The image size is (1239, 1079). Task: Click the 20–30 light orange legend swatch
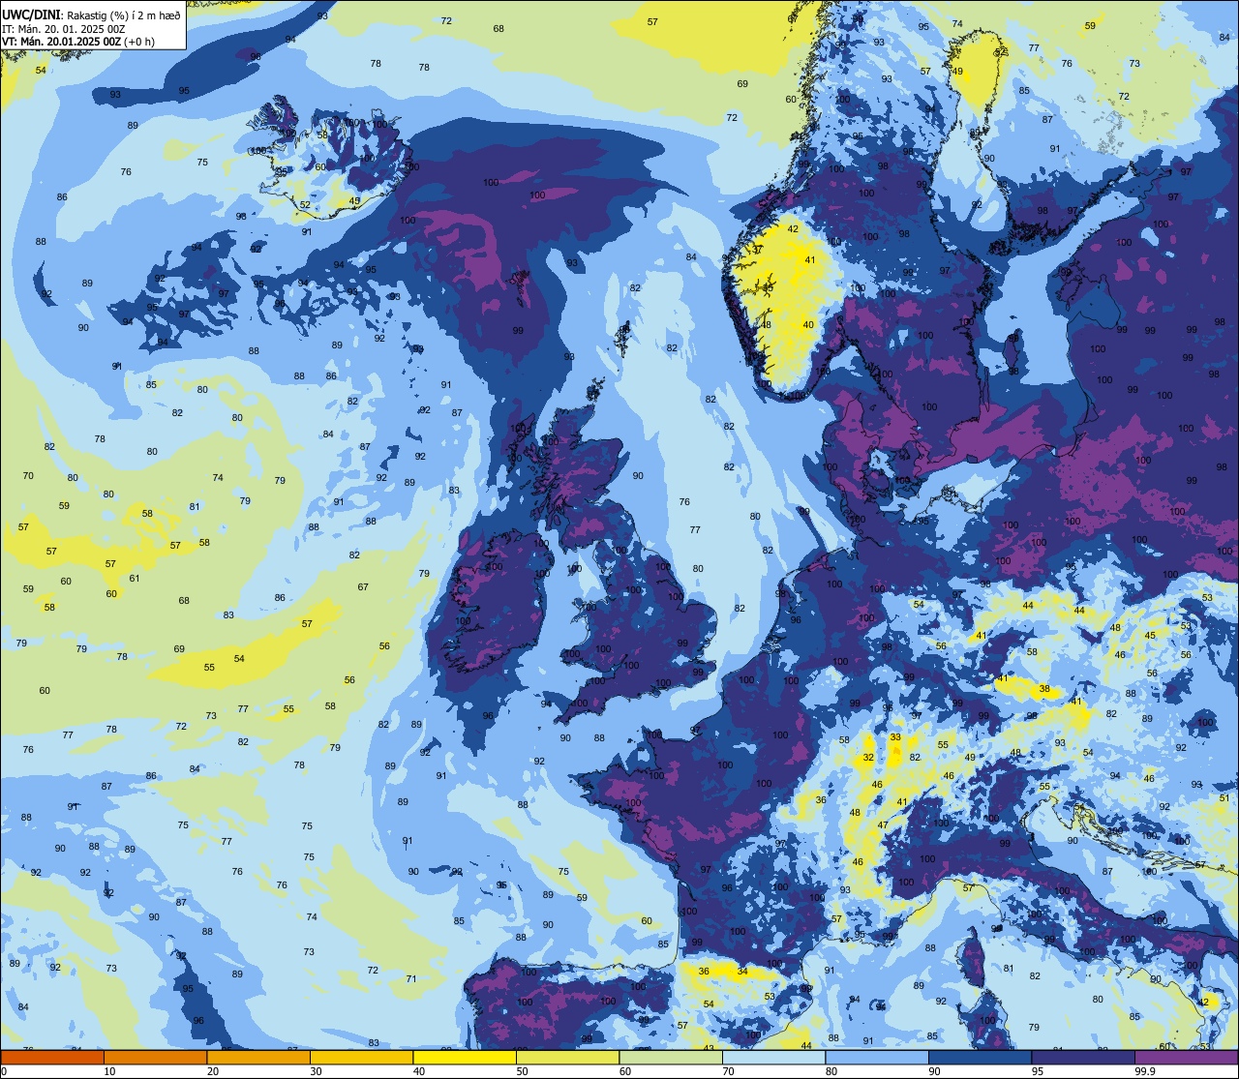pyautogui.click(x=258, y=1058)
